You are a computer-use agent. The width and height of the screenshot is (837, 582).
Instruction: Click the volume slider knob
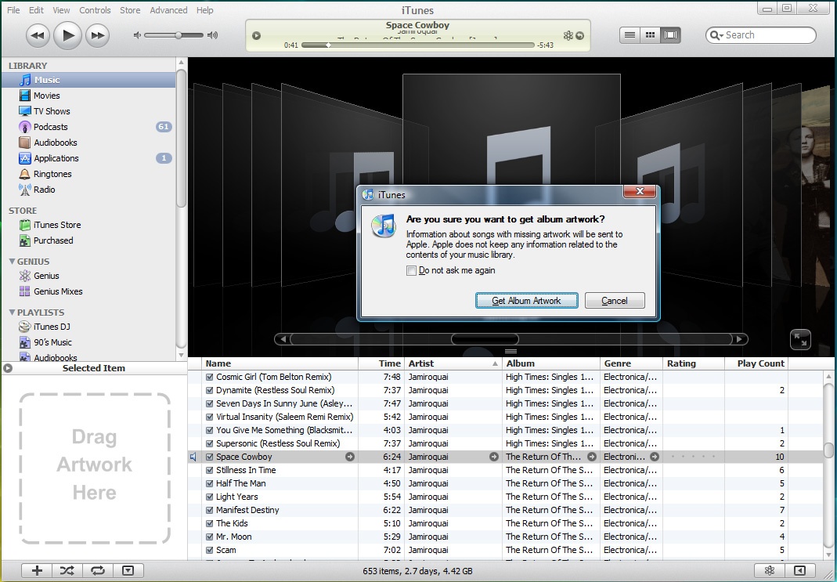click(179, 35)
